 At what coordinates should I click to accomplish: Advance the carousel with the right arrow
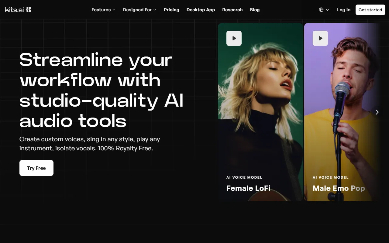tap(377, 112)
